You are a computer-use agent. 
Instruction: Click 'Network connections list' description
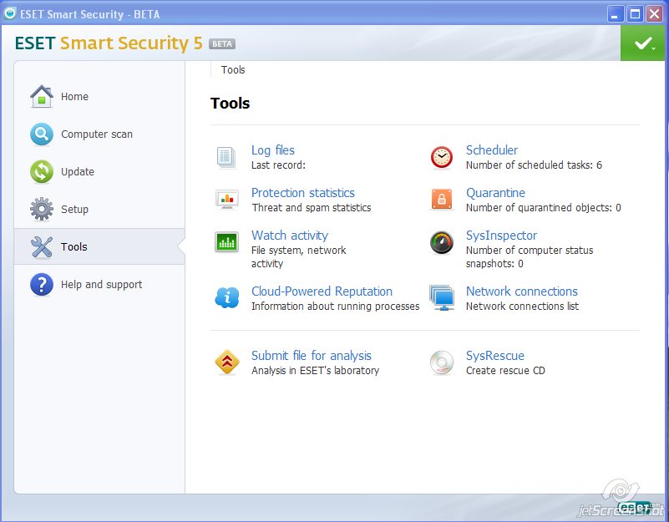(522, 307)
